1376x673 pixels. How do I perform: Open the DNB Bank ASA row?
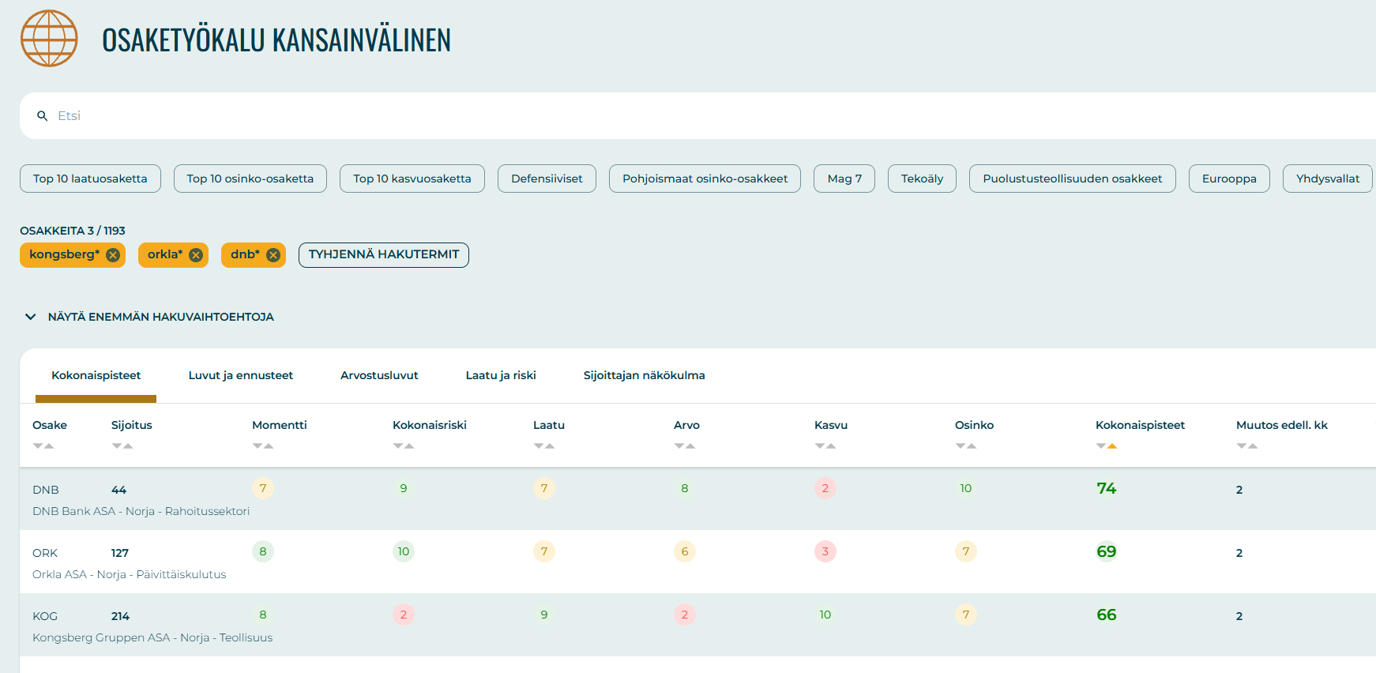141,511
